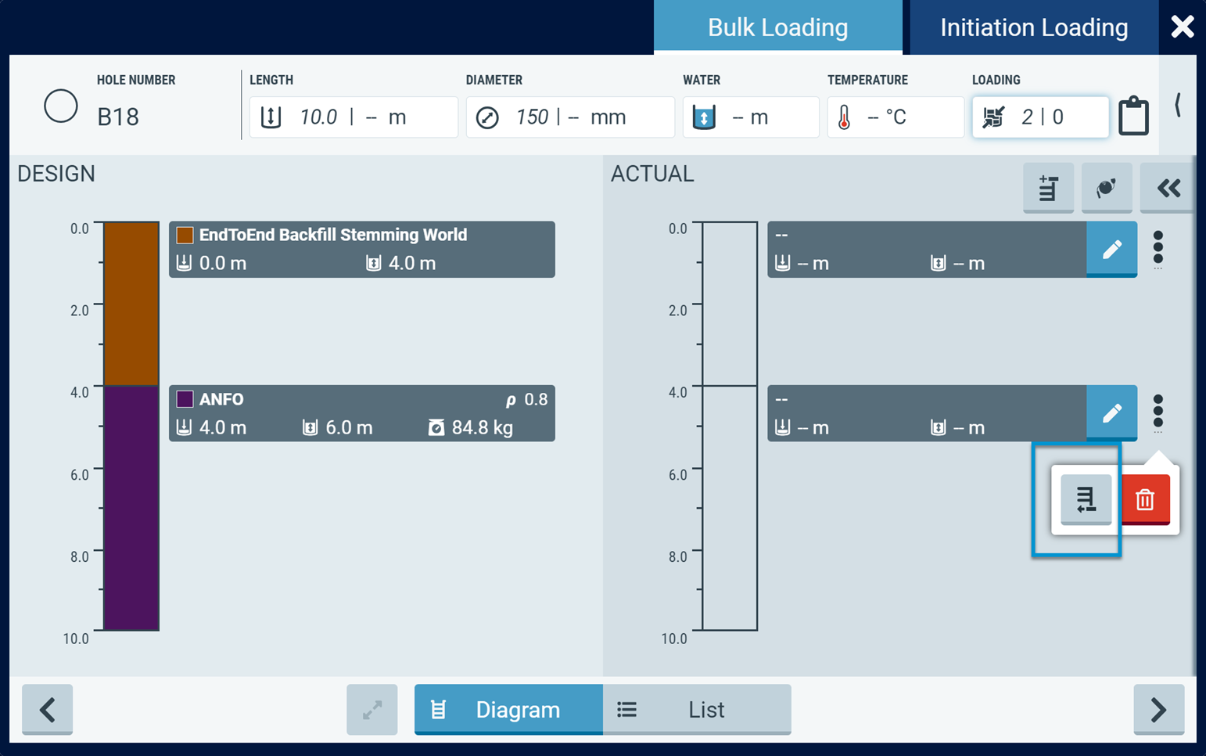Click the clipboard icon next to Loading

click(x=1133, y=117)
